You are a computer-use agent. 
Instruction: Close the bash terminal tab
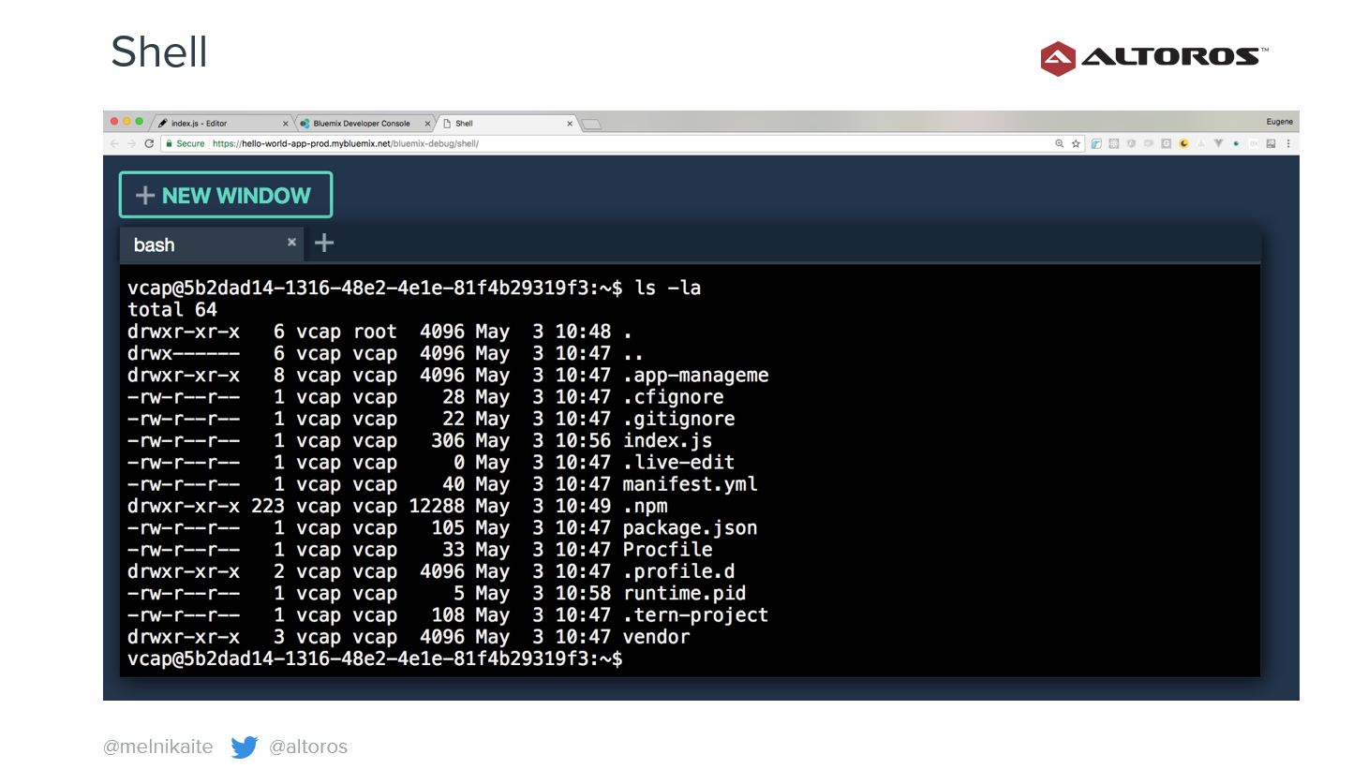(291, 242)
